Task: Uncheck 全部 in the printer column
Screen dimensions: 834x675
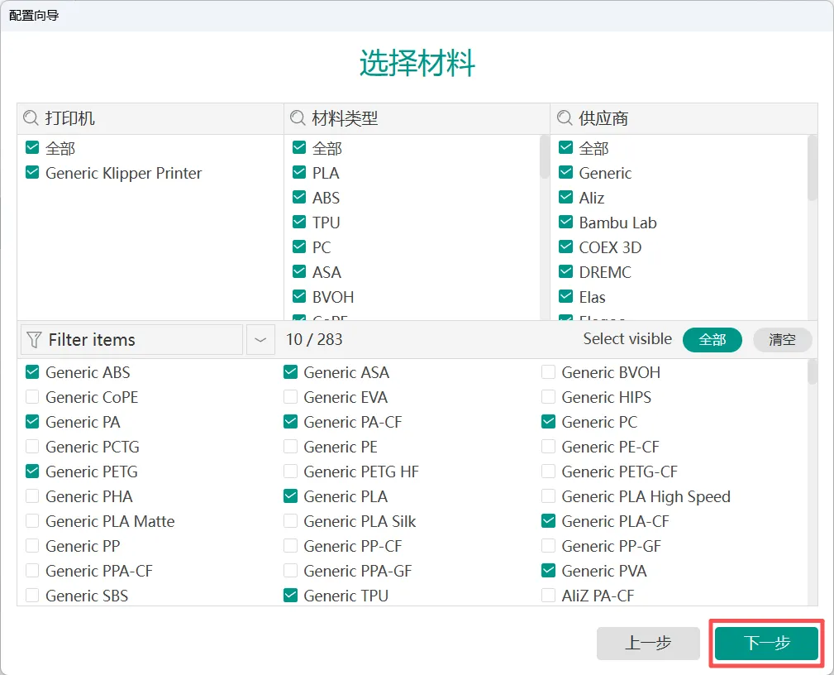Action: (32, 147)
